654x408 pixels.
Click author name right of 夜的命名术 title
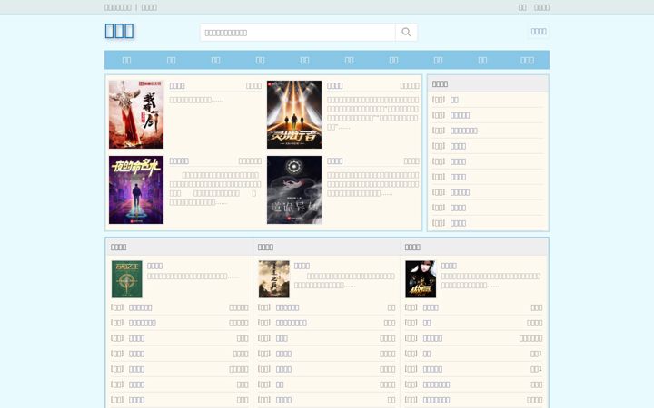coord(250,160)
